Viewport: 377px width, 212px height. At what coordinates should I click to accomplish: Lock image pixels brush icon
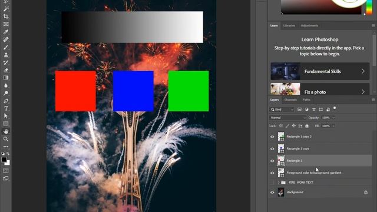[287, 126]
